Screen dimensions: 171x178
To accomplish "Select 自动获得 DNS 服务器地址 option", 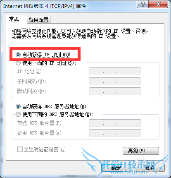I will [x=18, y=106].
